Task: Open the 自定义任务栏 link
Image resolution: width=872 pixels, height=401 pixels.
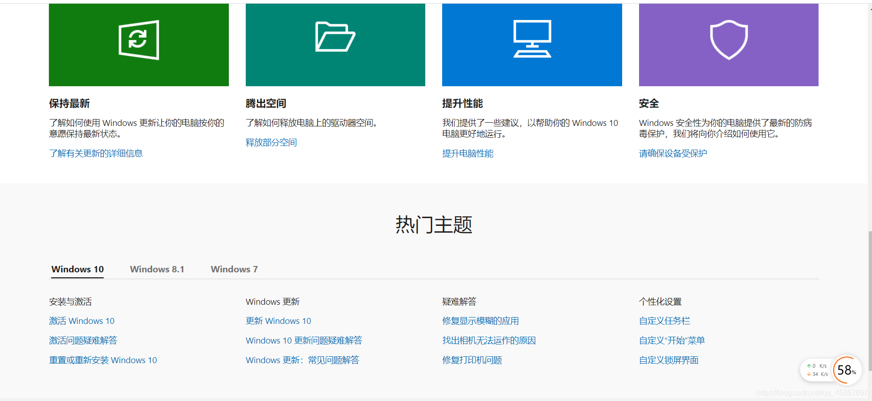Action: [x=665, y=321]
